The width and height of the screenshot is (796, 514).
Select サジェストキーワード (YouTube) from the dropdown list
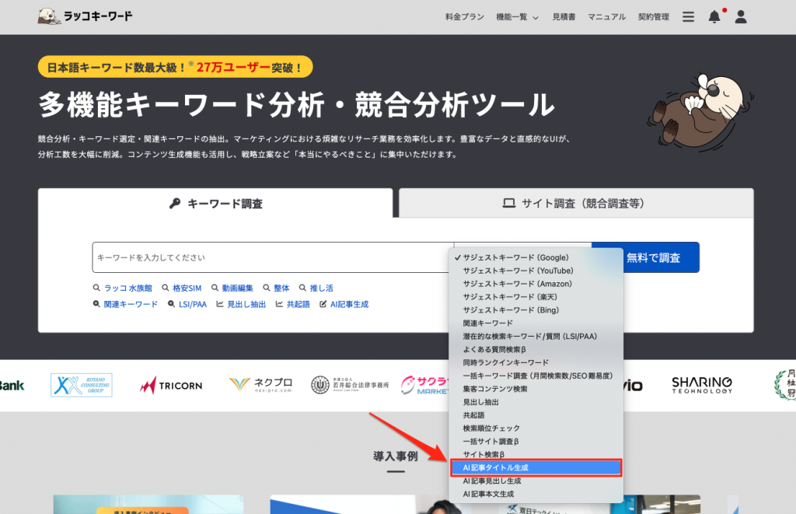(518, 271)
